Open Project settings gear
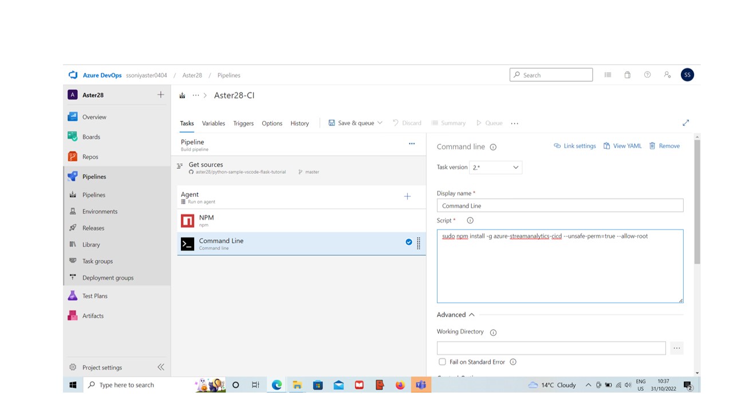This screenshot has height=412, width=733. (73, 367)
